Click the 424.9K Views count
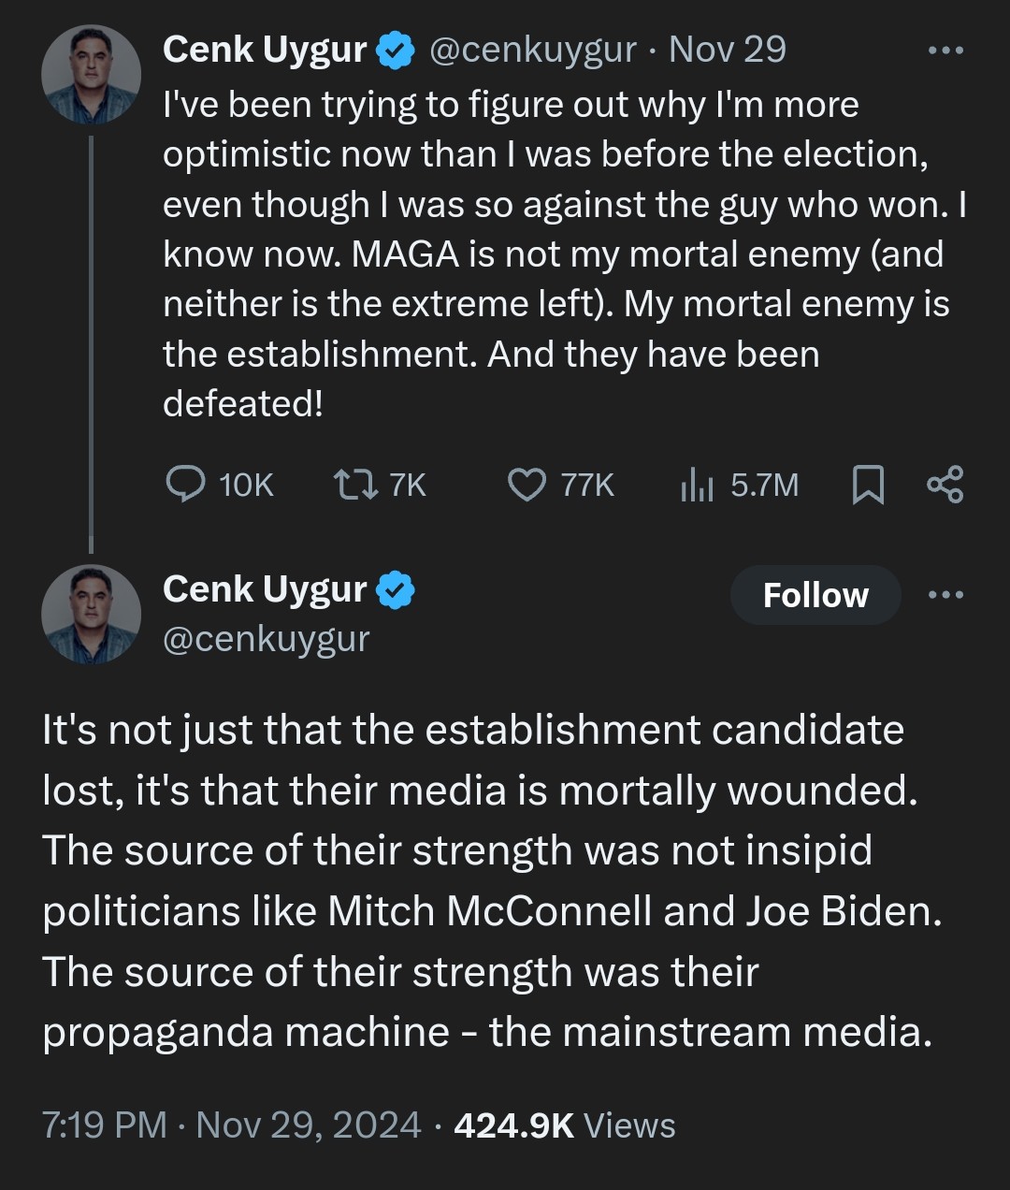This screenshot has height=1190, width=1010. tap(564, 1125)
